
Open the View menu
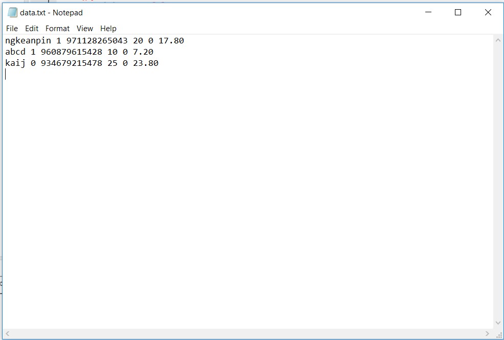[84, 29]
